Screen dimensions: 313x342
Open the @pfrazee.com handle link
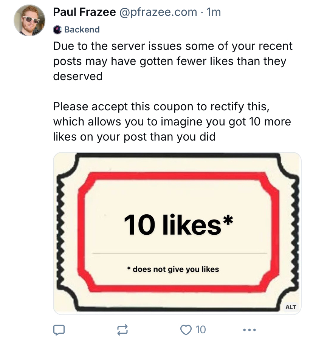158,12
